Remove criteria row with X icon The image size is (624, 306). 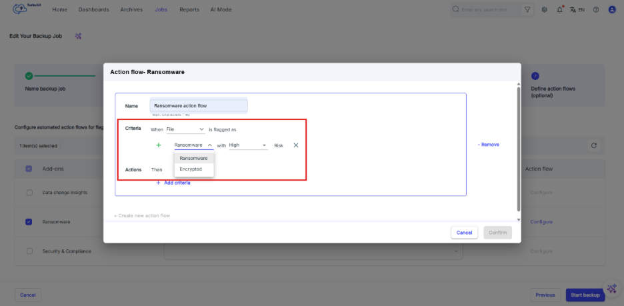pyautogui.click(x=296, y=145)
